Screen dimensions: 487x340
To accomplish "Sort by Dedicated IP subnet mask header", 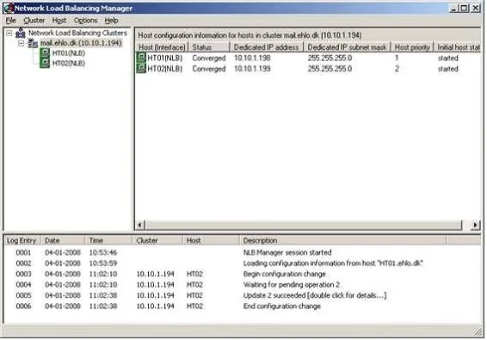I will (x=347, y=47).
